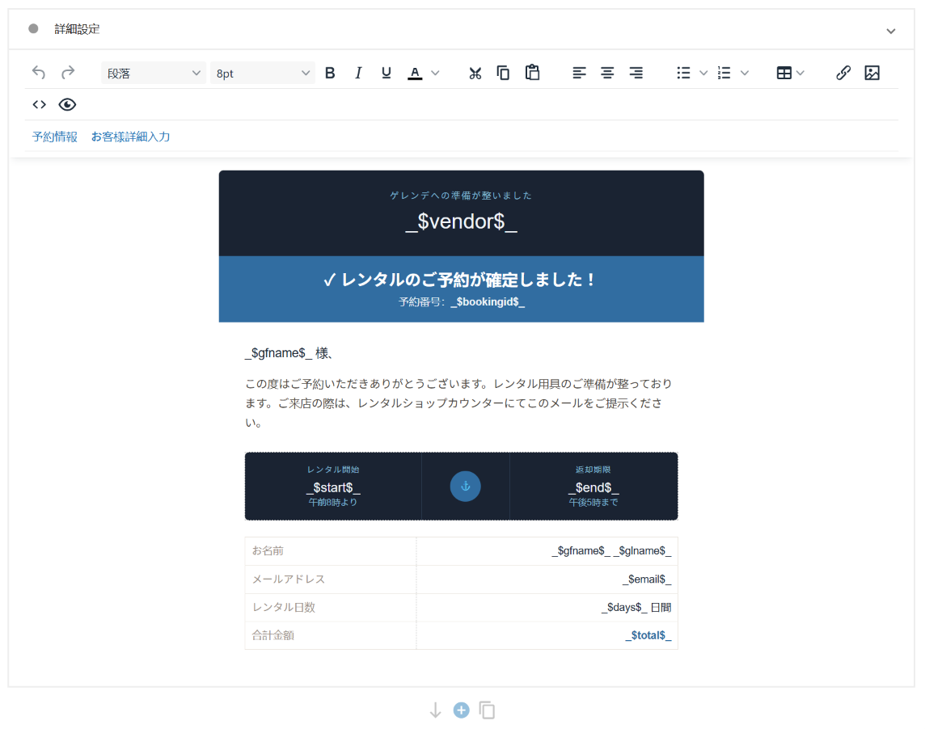This screenshot has width=925, height=729.
Task: Open source code view
Action: tap(39, 104)
